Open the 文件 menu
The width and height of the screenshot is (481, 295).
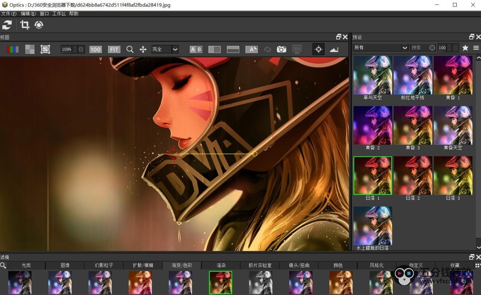(9, 14)
